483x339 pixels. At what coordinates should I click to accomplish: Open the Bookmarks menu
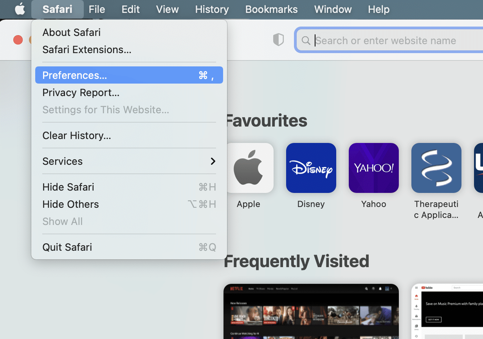tap(271, 9)
